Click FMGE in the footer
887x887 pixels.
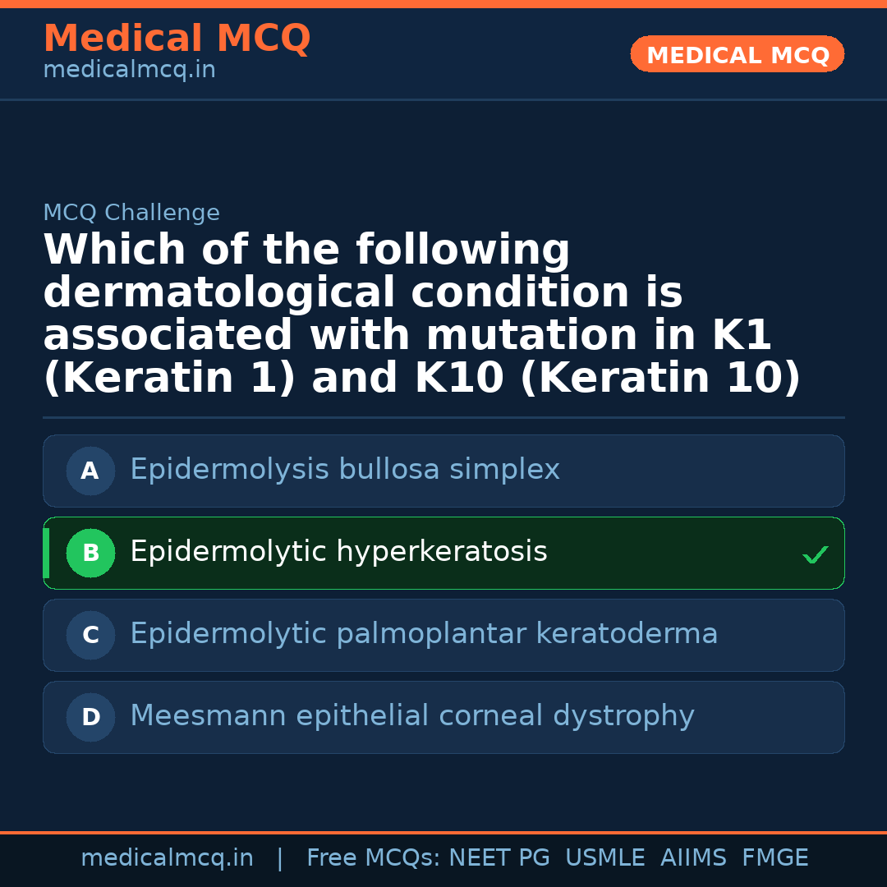(x=775, y=858)
